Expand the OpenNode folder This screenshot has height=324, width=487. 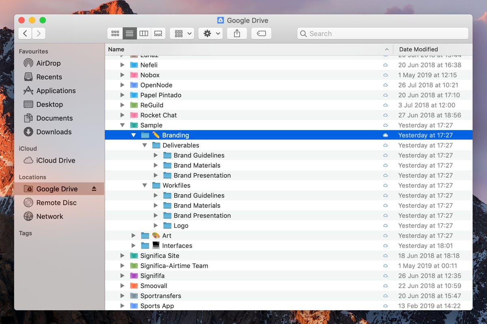[123, 85]
